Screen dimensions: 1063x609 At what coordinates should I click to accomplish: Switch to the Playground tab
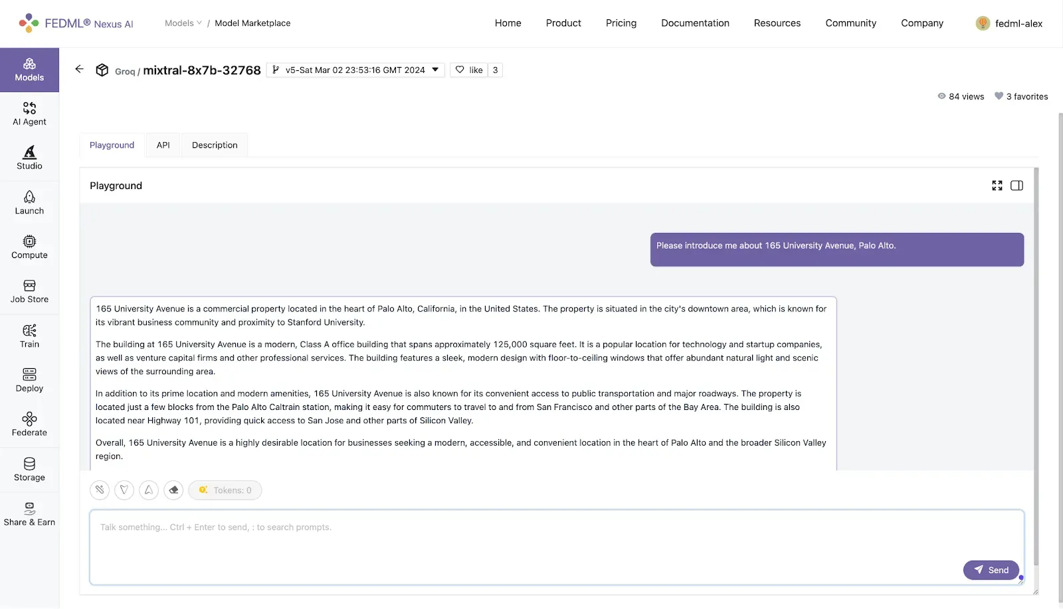tap(112, 145)
